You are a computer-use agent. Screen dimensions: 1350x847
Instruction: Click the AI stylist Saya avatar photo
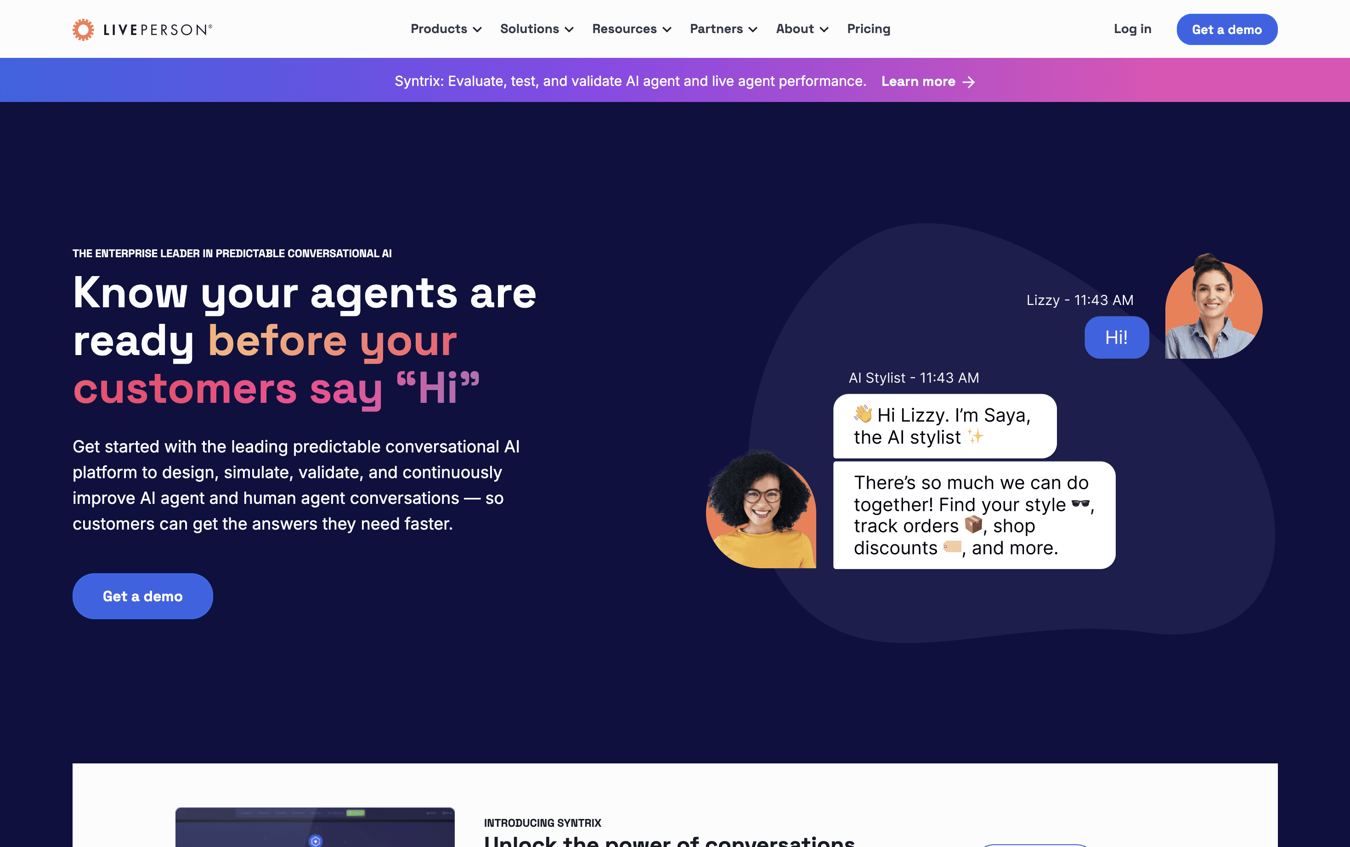tap(761, 510)
